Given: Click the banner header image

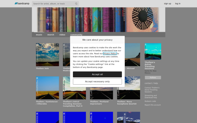Looking at the screenshot, I should (98, 20).
